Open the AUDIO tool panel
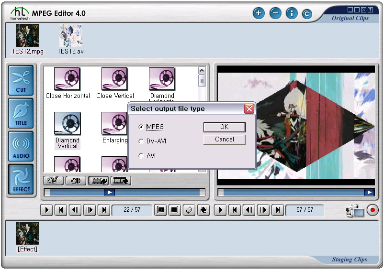 point(21,146)
